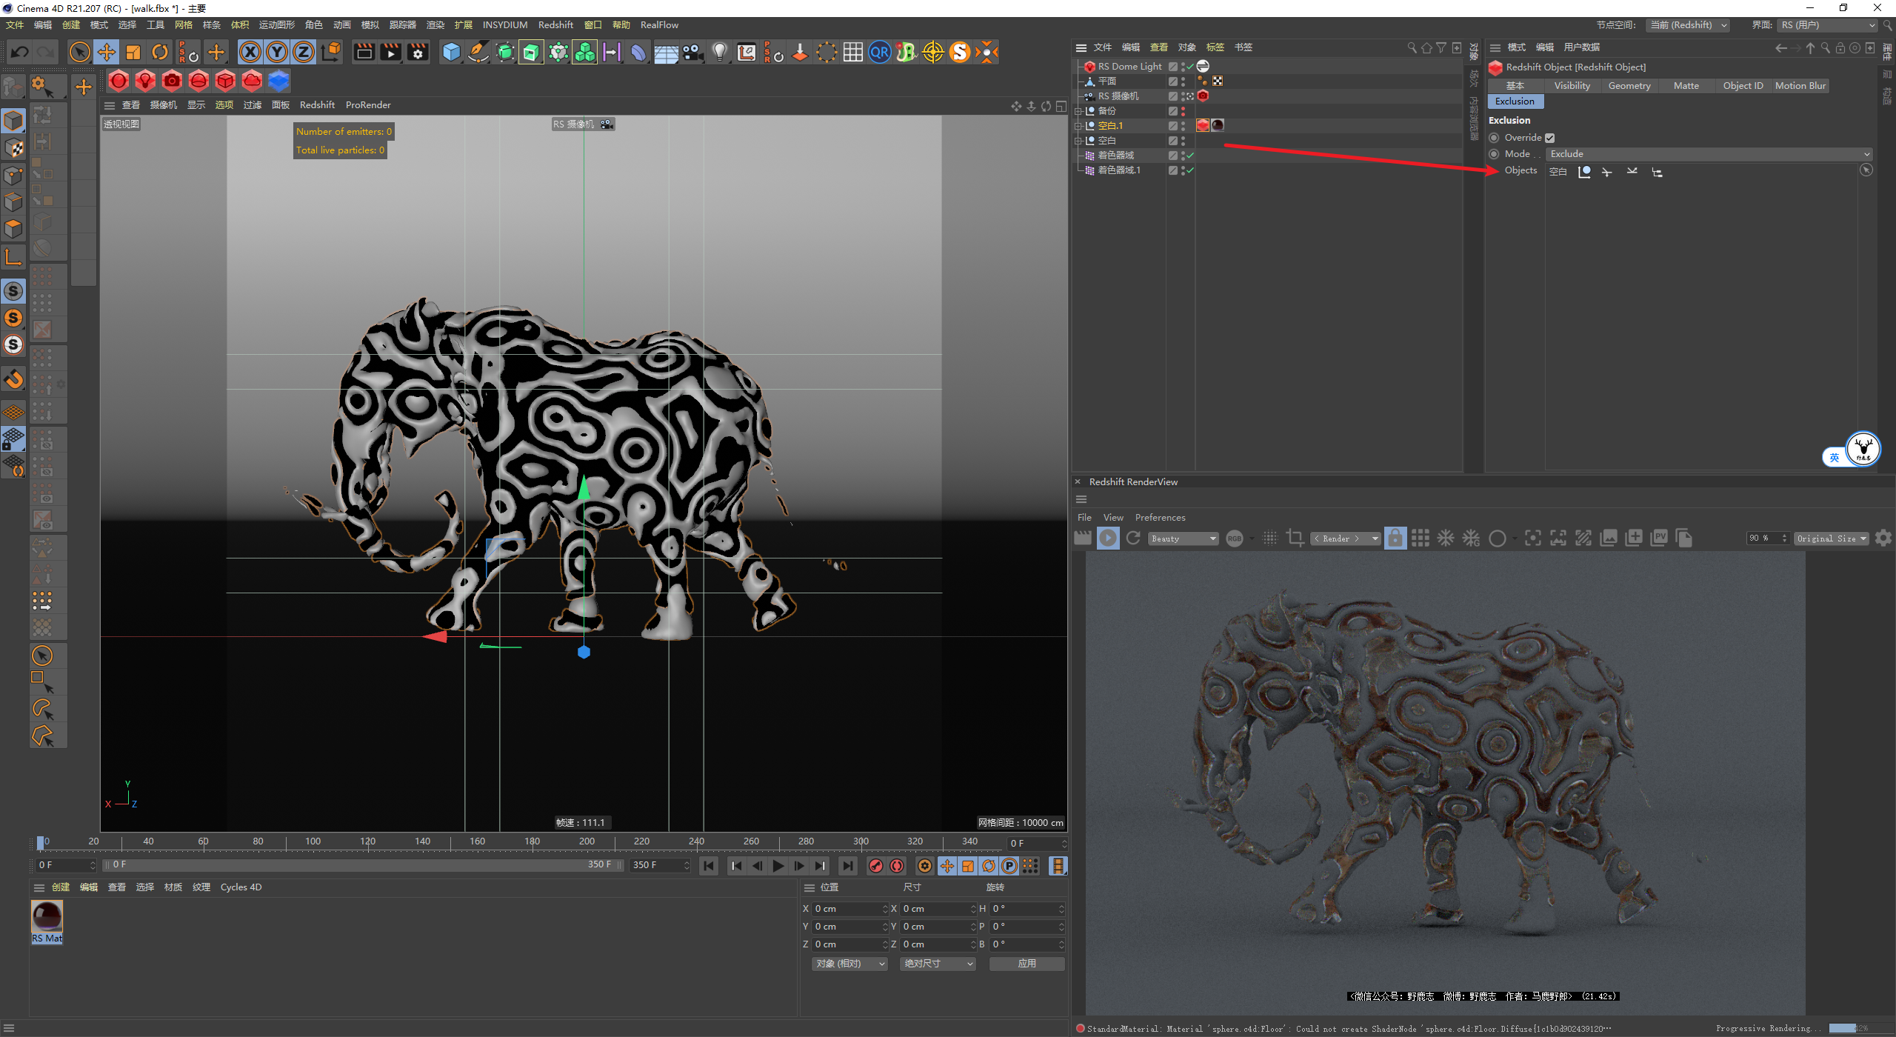
Task: Click frame 200 on timeline ruler
Action: 587,841
